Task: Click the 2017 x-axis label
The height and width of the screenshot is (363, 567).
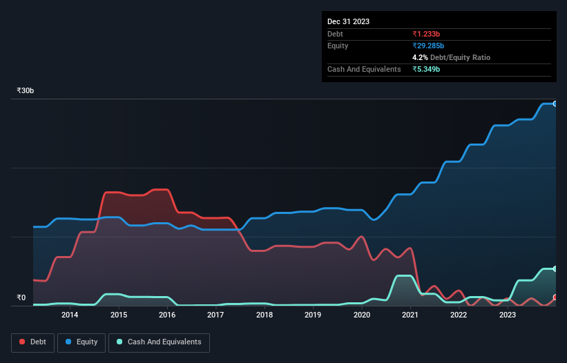Action: click(x=215, y=315)
